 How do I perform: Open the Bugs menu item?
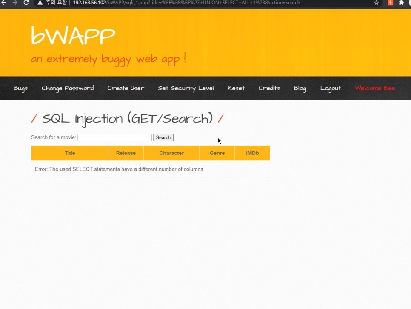20,88
